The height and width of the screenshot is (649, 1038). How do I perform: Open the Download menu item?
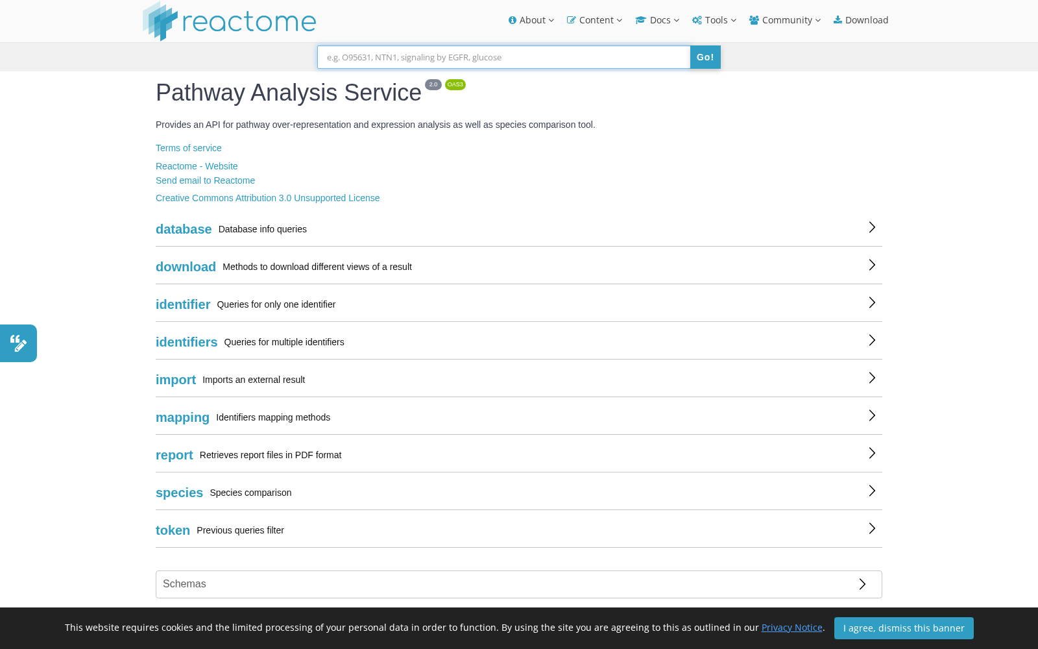point(861,20)
